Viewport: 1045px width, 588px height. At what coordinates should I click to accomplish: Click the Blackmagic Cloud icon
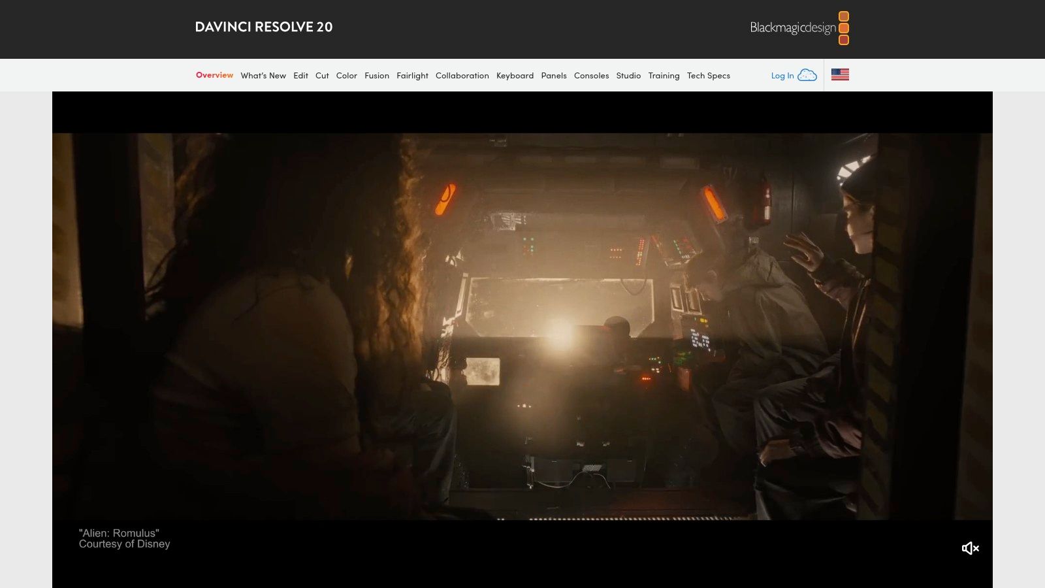tap(807, 75)
